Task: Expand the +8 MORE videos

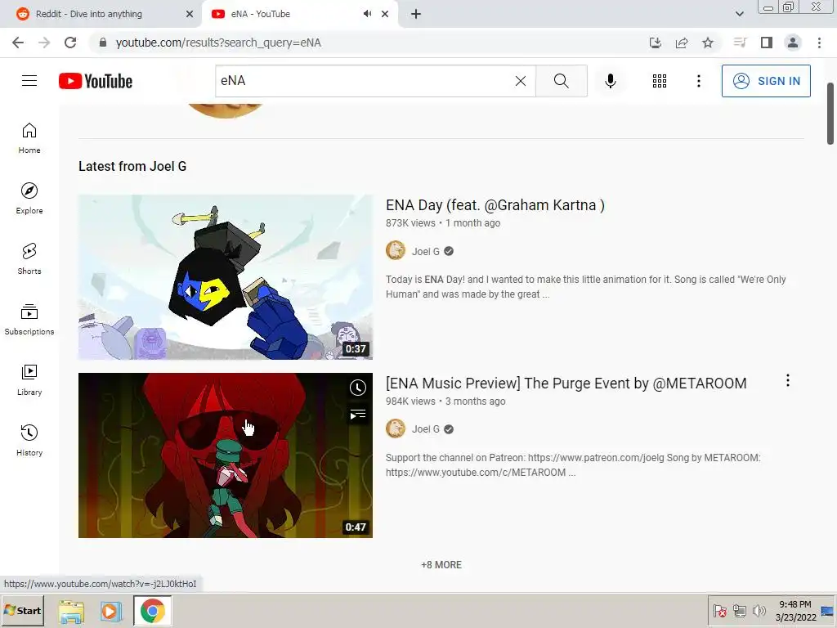Action: coord(441,564)
